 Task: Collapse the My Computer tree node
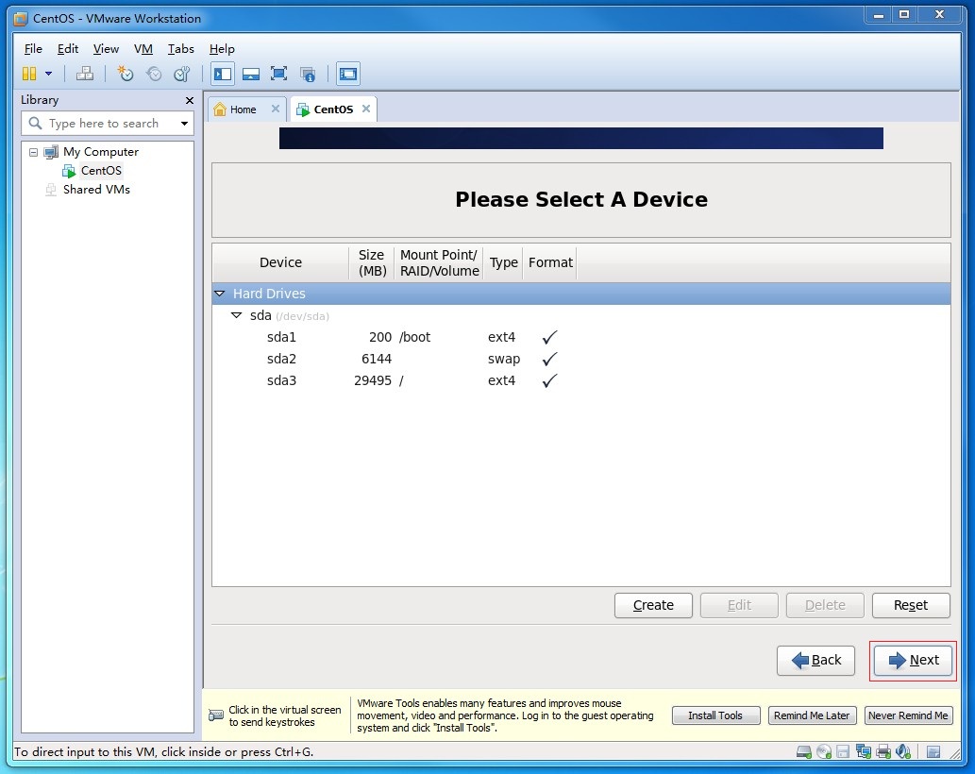coord(33,152)
